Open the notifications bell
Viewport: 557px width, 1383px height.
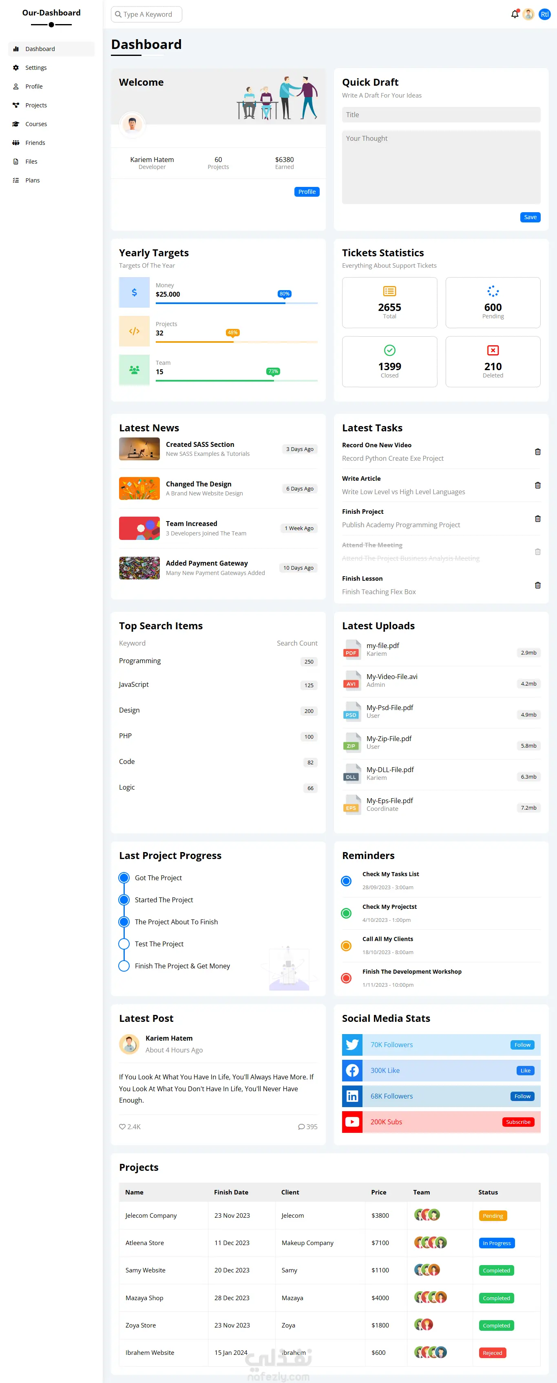515,14
